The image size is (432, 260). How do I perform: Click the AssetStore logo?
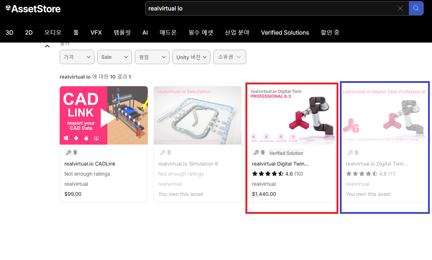pyautogui.click(x=33, y=9)
